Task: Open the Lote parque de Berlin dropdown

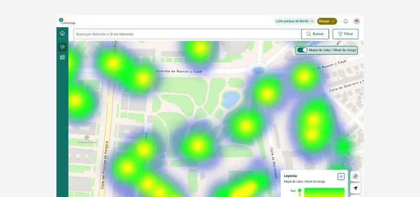Action: [x=295, y=21]
